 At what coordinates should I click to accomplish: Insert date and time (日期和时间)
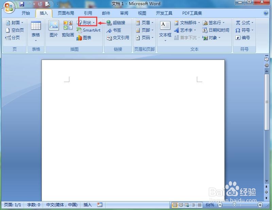click(x=216, y=30)
